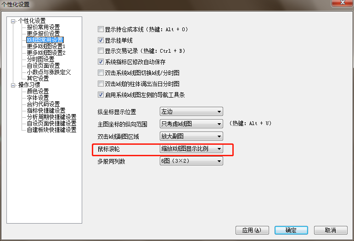
Task: Click the 应用(A) button
Action: point(252,230)
